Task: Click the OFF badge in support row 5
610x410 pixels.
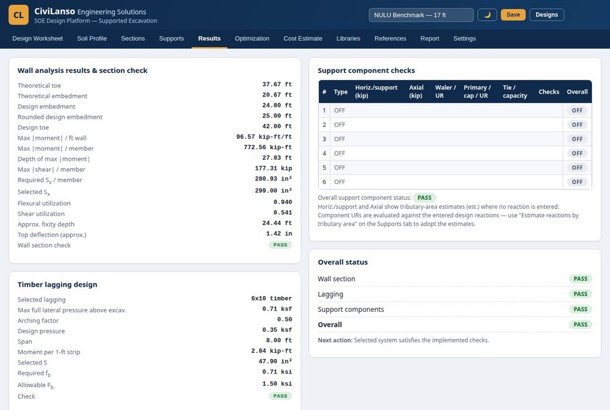Action: pyautogui.click(x=577, y=167)
